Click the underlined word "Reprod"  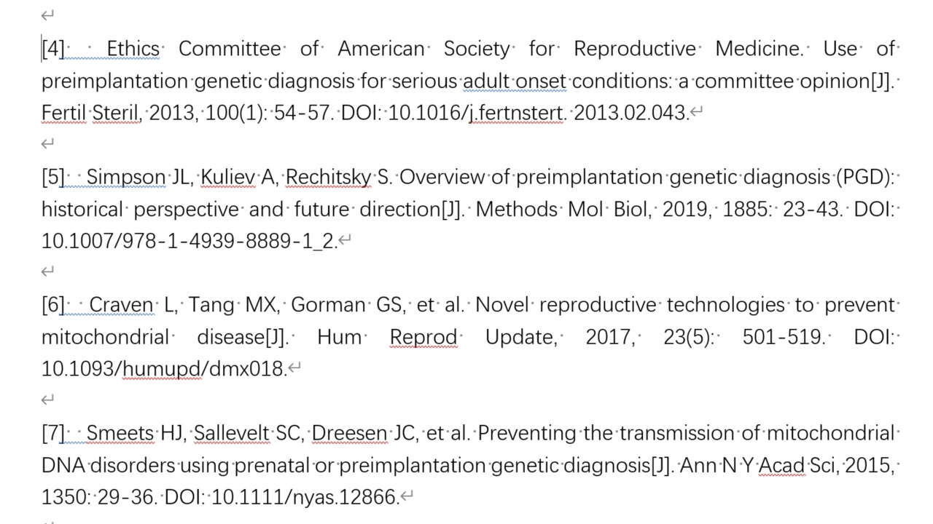(x=423, y=337)
